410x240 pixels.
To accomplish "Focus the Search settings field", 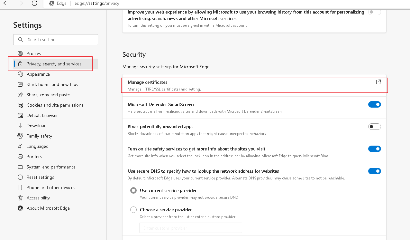I will click(x=56, y=40).
